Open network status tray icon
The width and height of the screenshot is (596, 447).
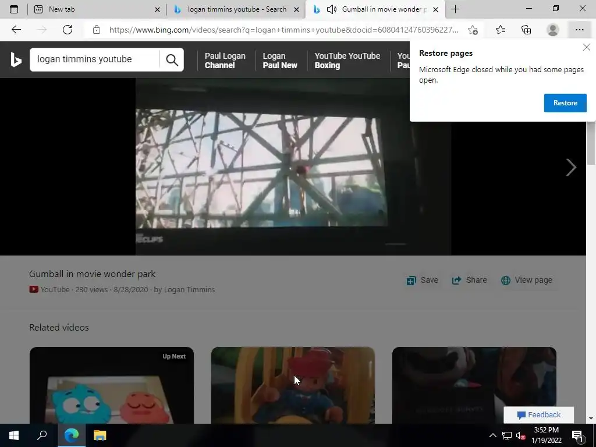507,435
